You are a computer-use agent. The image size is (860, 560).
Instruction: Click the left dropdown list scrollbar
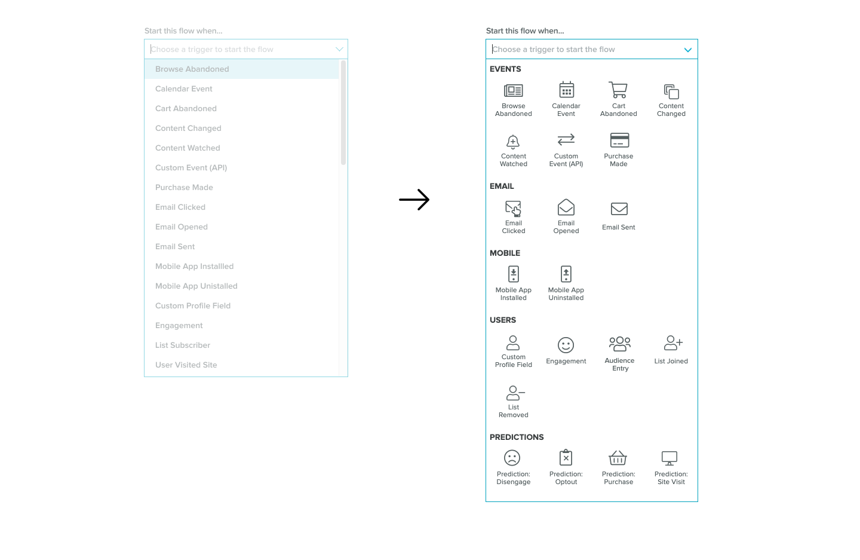pyautogui.click(x=343, y=114)
